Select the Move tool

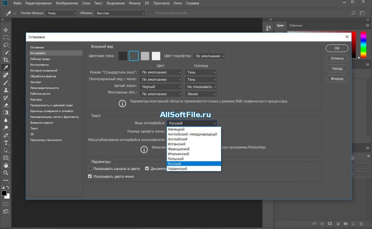[6, 30]
